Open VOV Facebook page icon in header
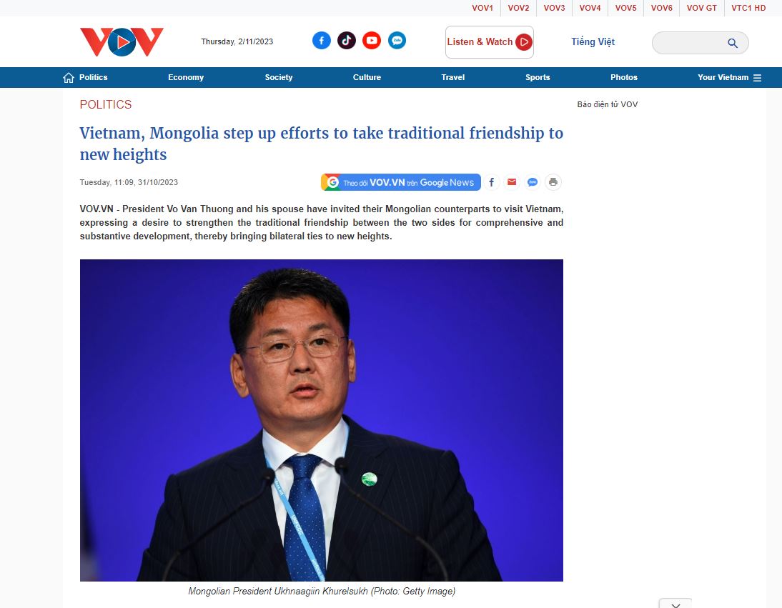Screen dimensions: 782x608 click(x=321, y=41)
